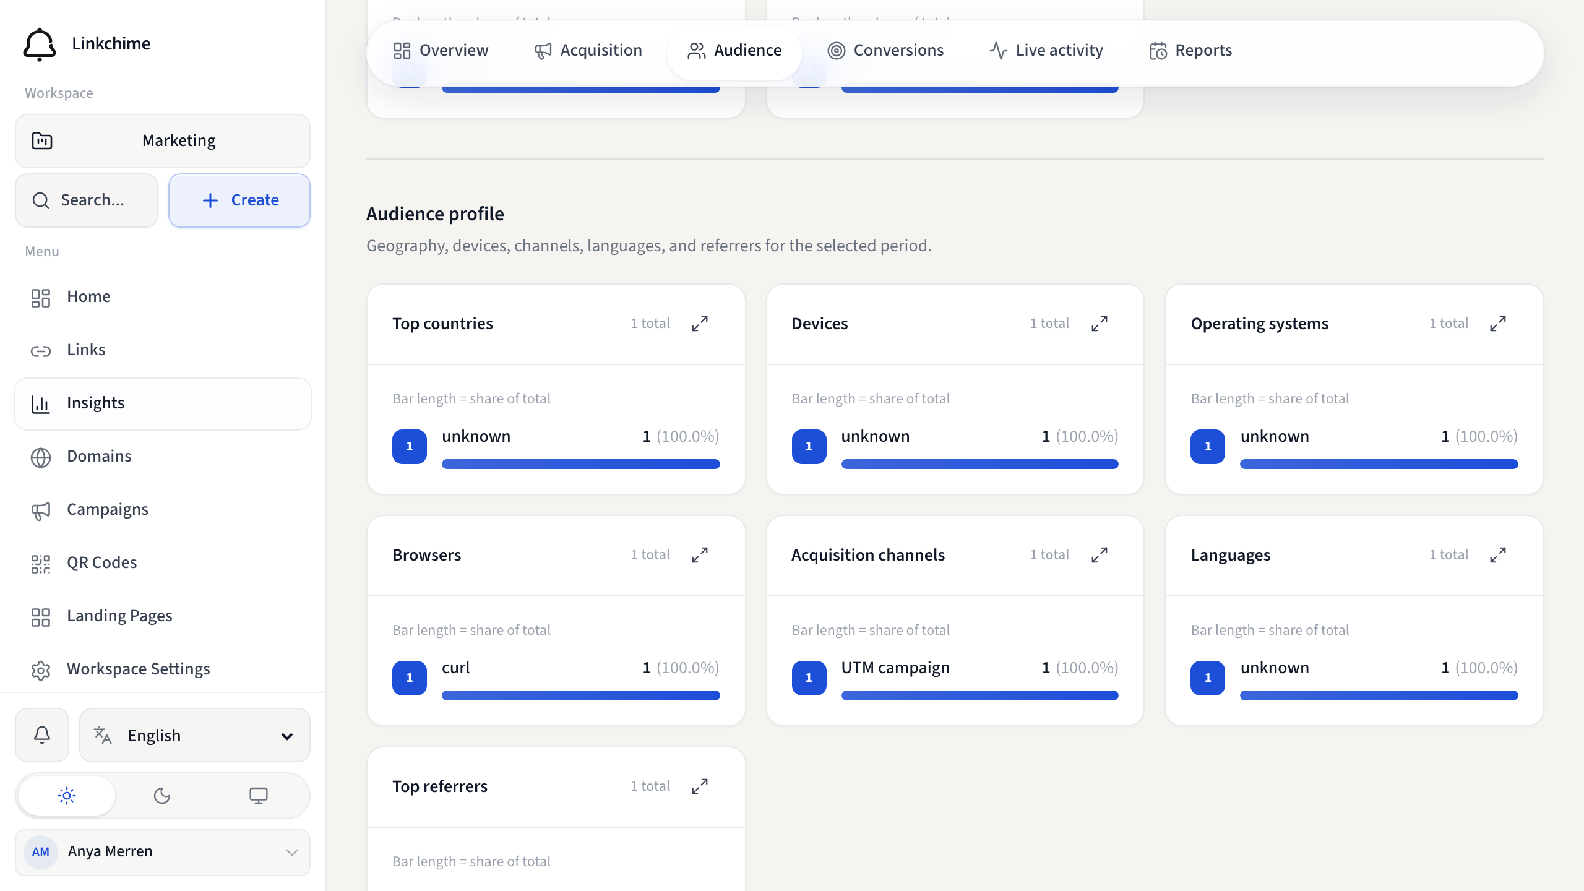Open the Overview tab
Image resolution: width=1584 pixels, height=891 pixels.
click(441, 51)
